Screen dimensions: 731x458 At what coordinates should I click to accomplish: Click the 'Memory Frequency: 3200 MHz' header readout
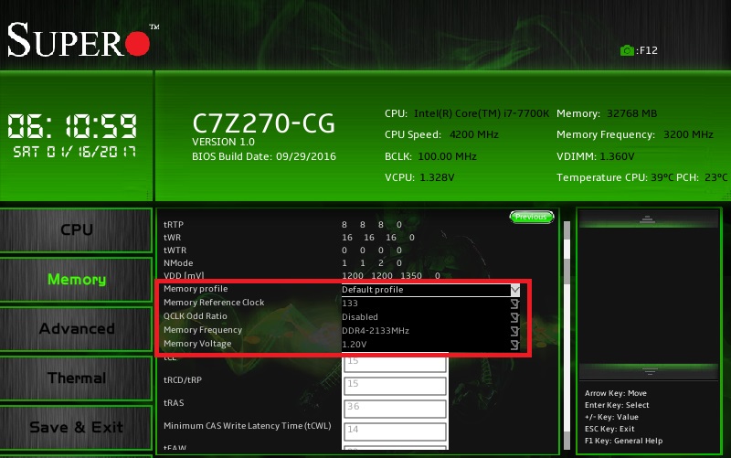634,134
